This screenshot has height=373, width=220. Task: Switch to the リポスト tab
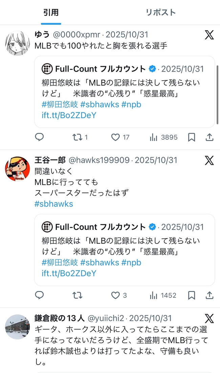click(161, 12)
